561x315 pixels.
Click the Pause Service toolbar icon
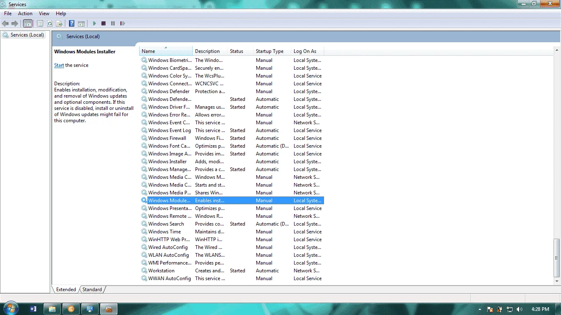113,24
